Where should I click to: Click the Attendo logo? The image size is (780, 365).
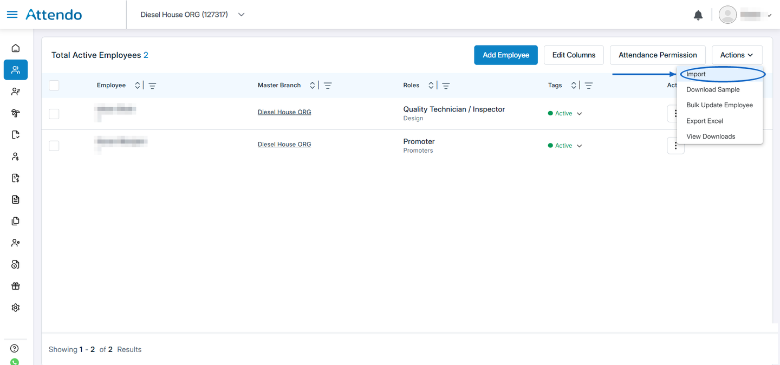point(54,15)
